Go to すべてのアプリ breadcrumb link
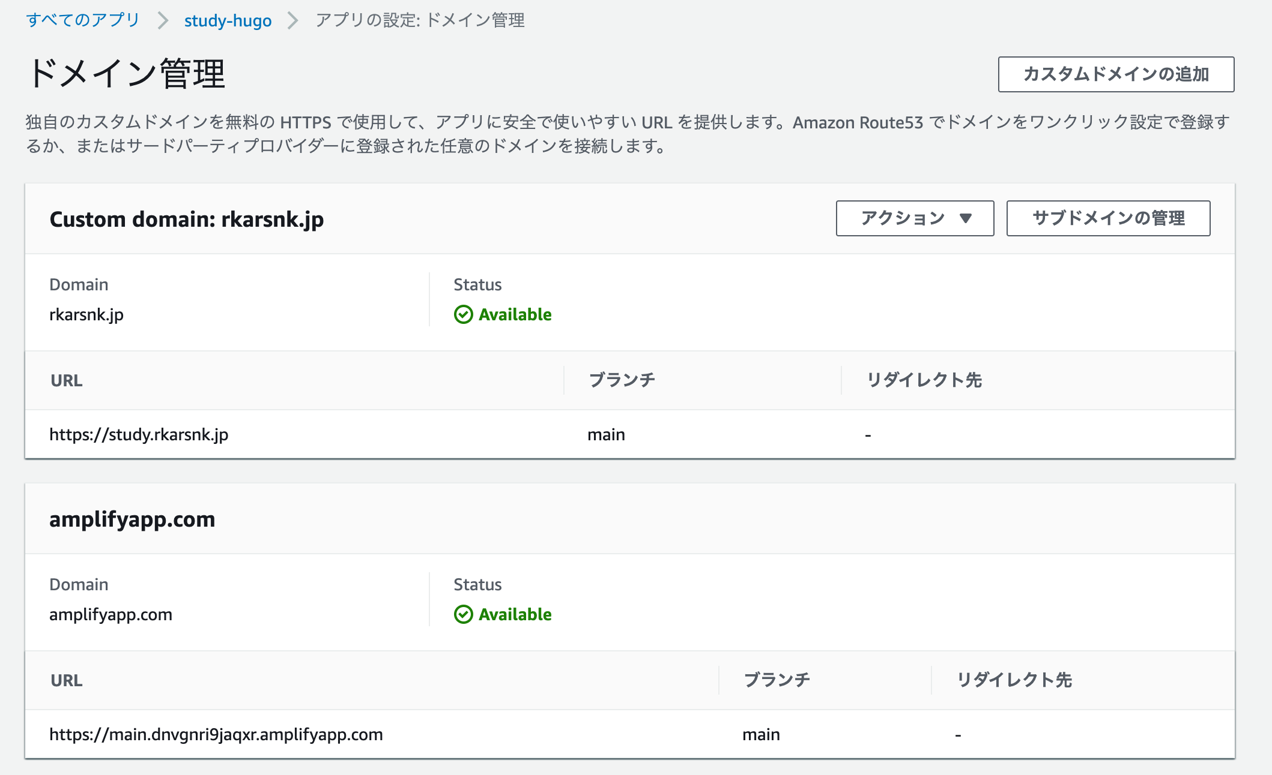The image size is (1272, 775). tap(83, 20)
